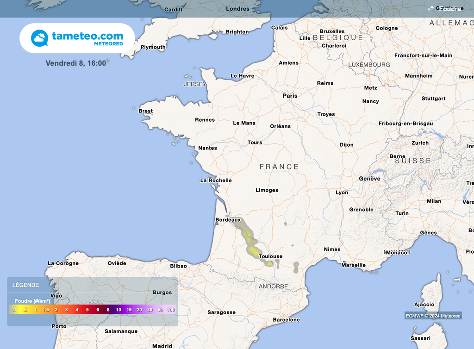This screenshot has width=474, height=349.
Task: Click the Paris city marker
Action: [289, 95]
